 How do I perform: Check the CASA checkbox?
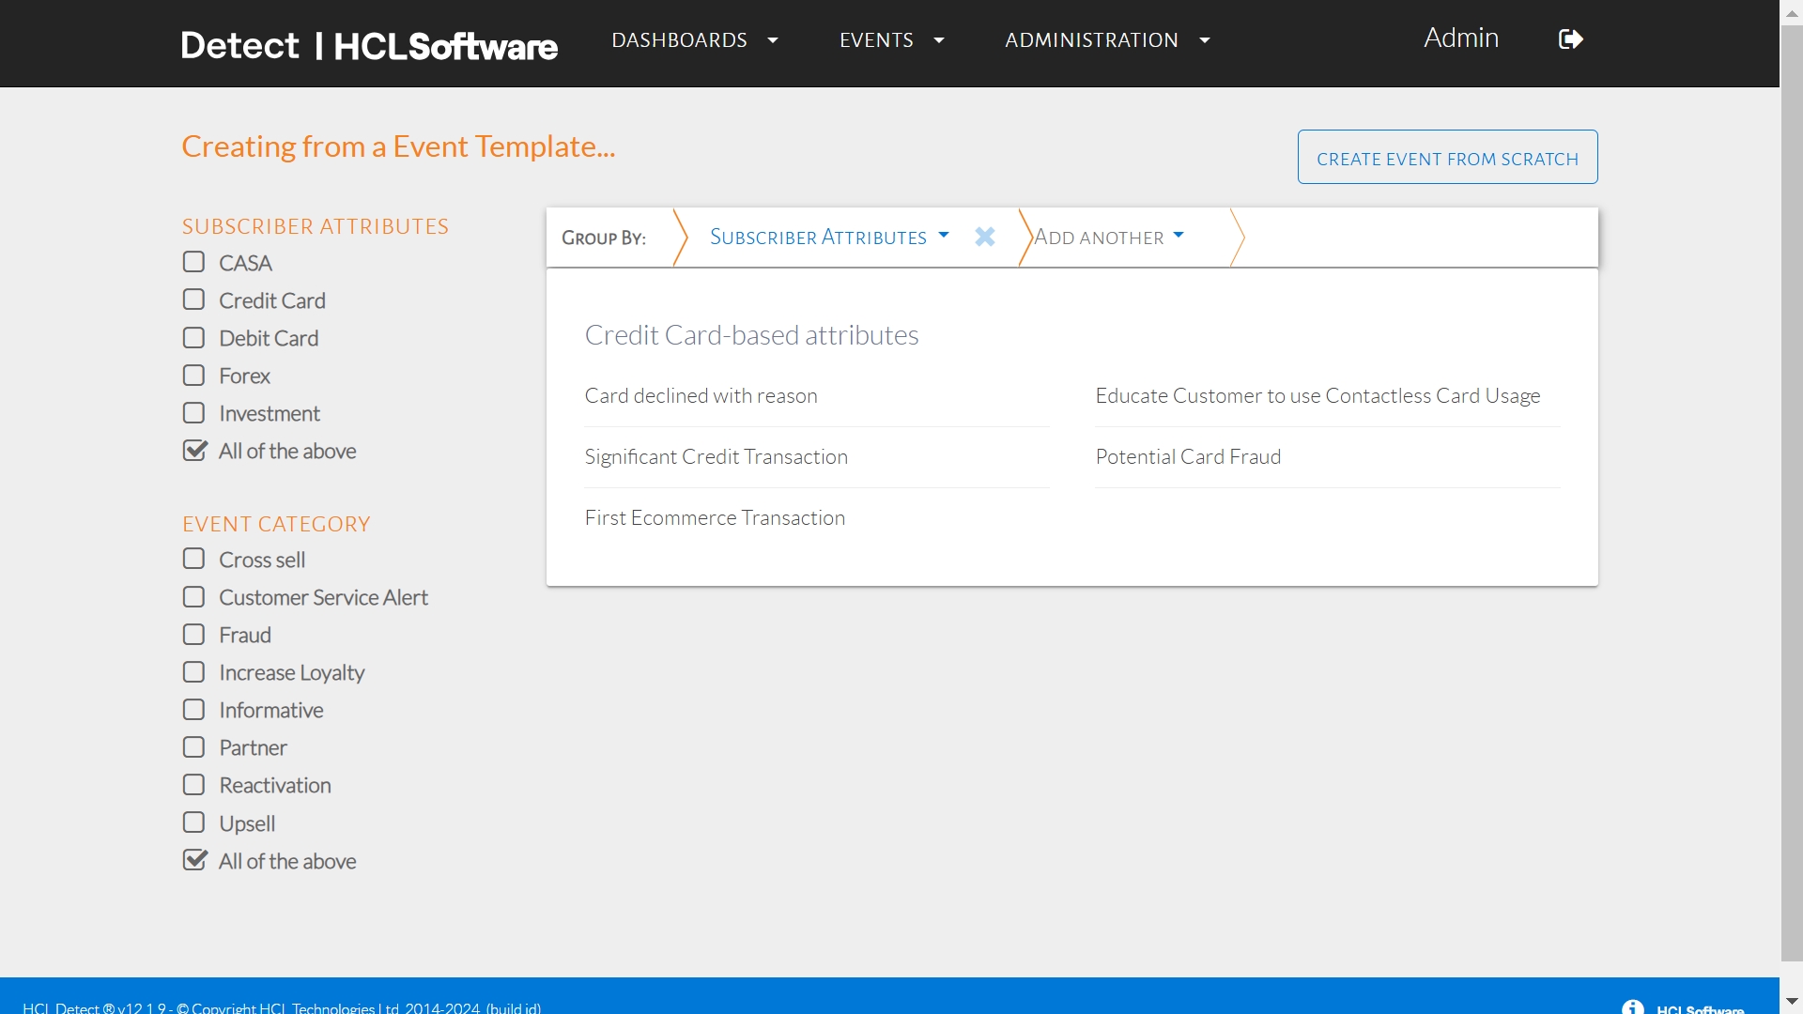pos(193,263)
